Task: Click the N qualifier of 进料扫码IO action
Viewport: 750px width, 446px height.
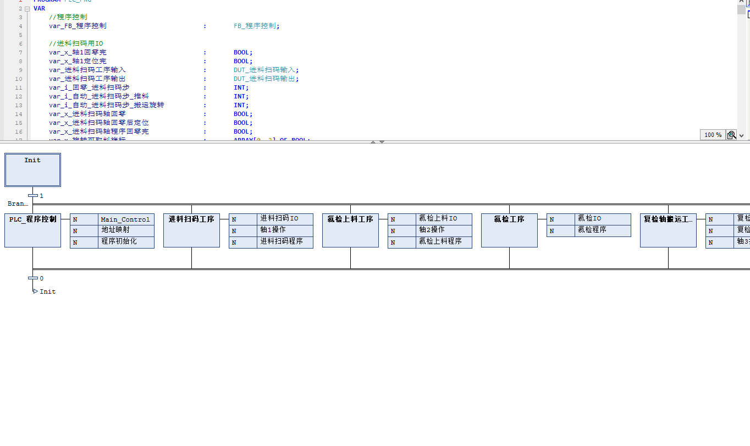Action: pos(242,219)
